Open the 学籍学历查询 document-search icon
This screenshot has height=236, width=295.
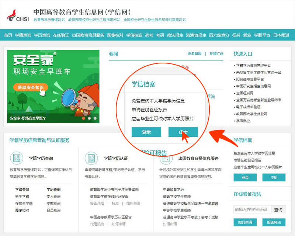[x=17, y=158]
